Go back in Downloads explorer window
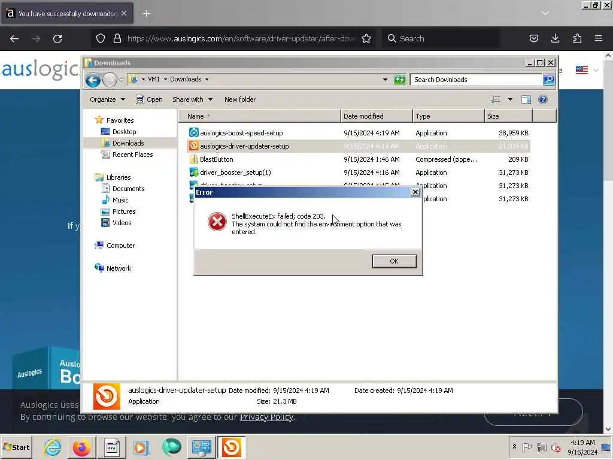Viewport: 613px width, 460px height. click(x=93, y=80)
